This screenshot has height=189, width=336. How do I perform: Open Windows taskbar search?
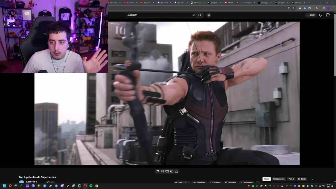click(x=10, y=186)
